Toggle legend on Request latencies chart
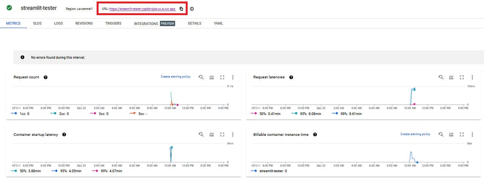Screen dimensions: 484x179 451,77
